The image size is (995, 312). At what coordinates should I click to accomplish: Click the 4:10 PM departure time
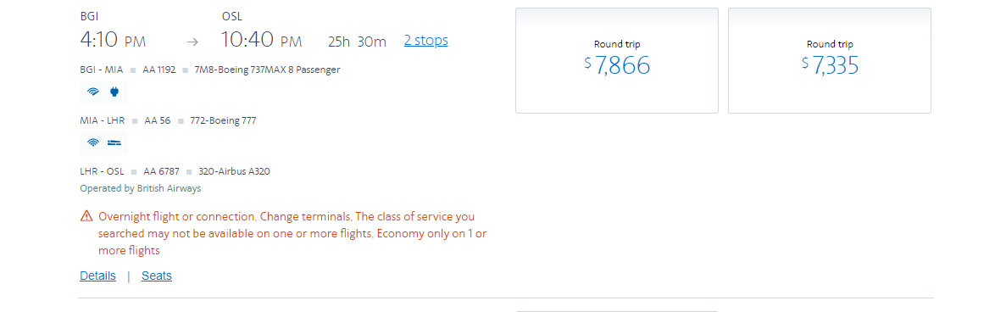(113, 40)
